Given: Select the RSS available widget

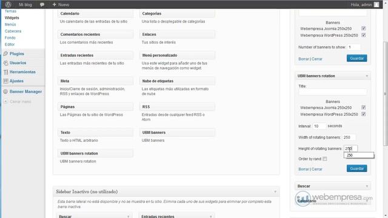Looking at the screenshot, I should pyautogui.click(x=177, y=107).
